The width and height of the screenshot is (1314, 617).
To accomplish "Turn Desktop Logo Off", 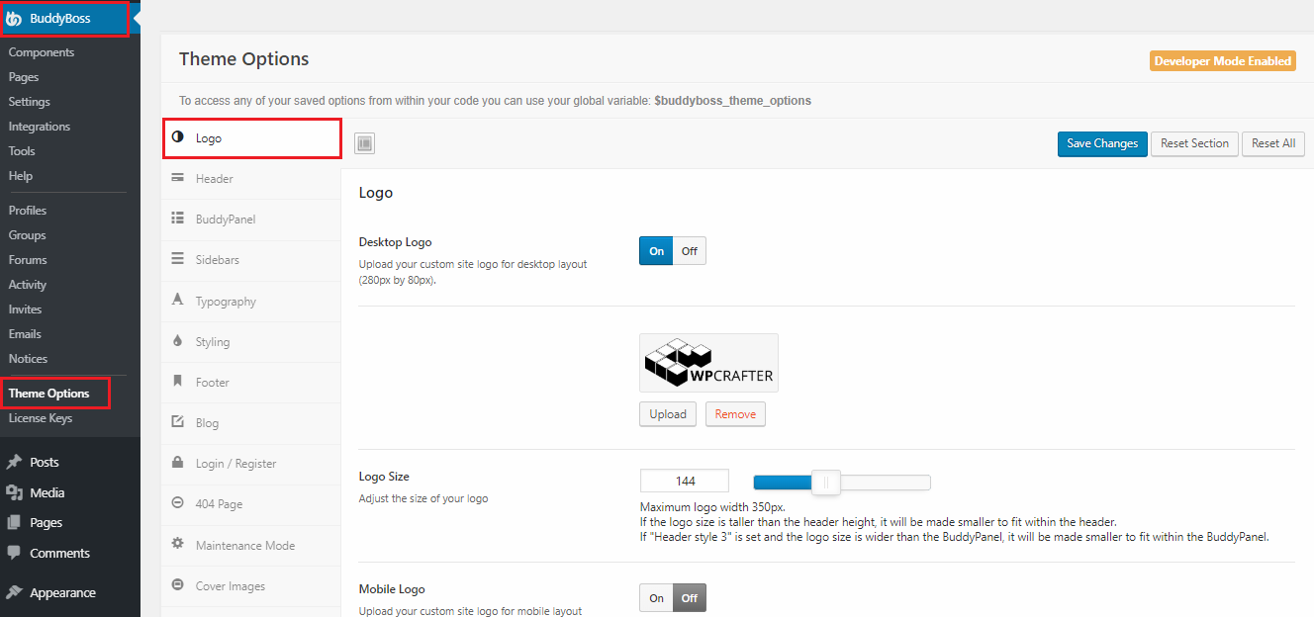I will (x=690, y=251).
